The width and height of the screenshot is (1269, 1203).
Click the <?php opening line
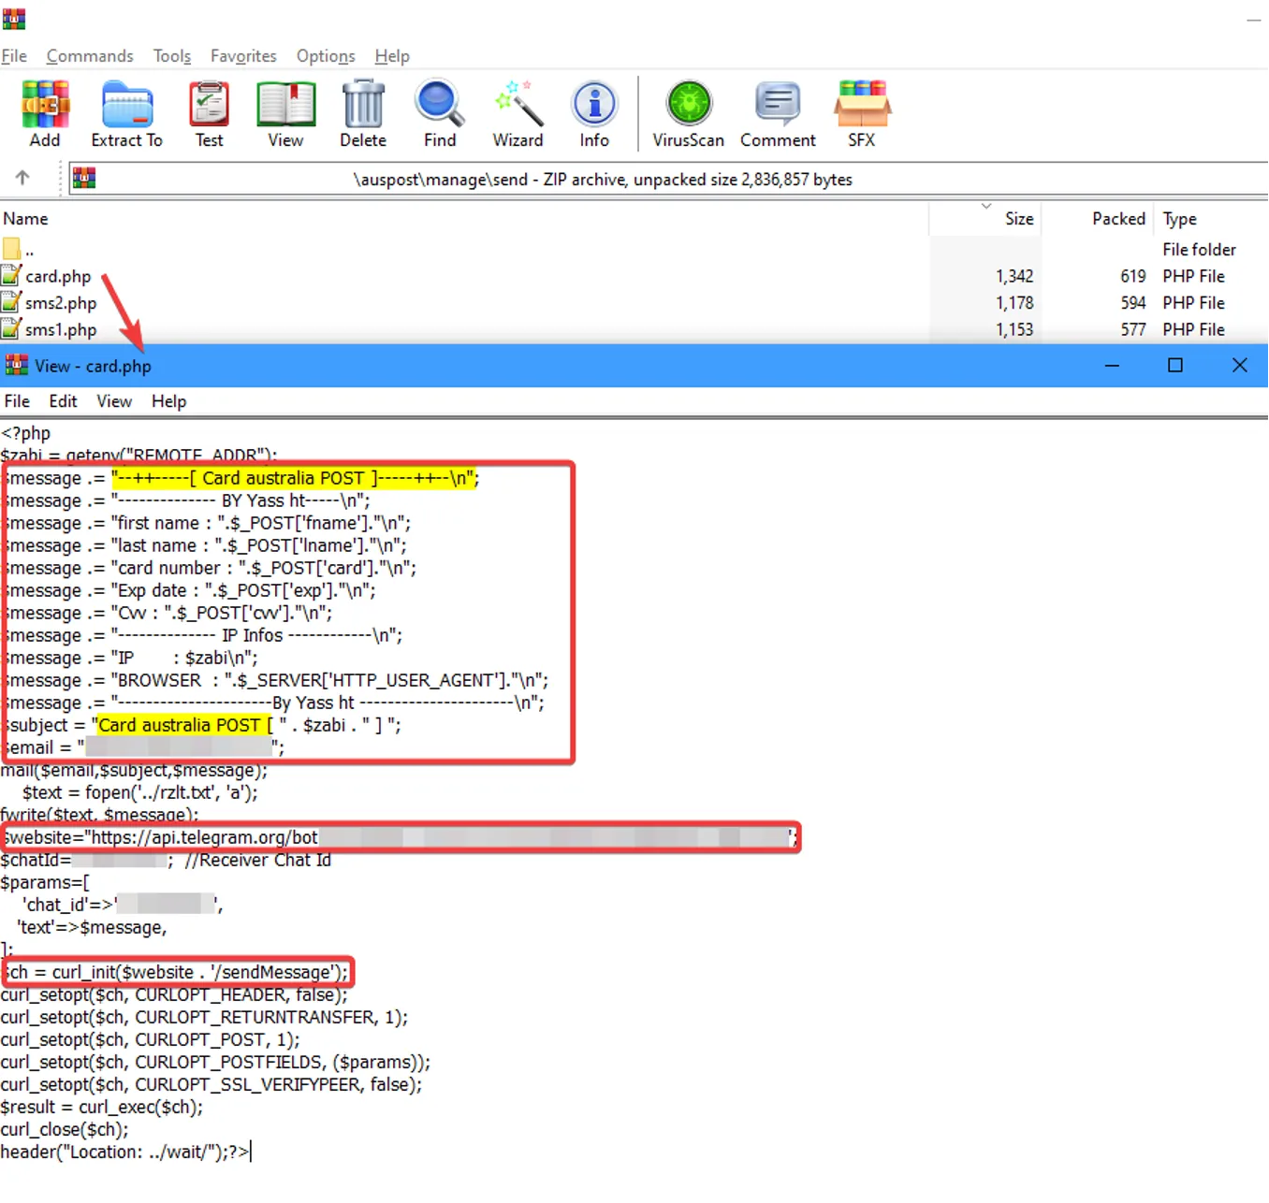tap(26, 433)
